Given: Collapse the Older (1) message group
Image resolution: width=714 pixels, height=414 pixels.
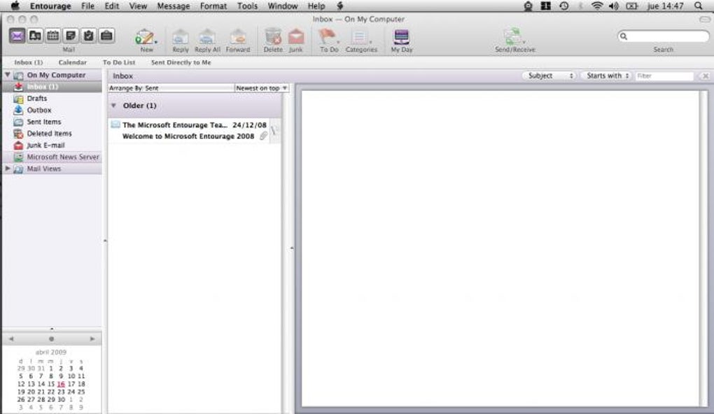Looking at the screenshot, I should [x=114, y=106].
